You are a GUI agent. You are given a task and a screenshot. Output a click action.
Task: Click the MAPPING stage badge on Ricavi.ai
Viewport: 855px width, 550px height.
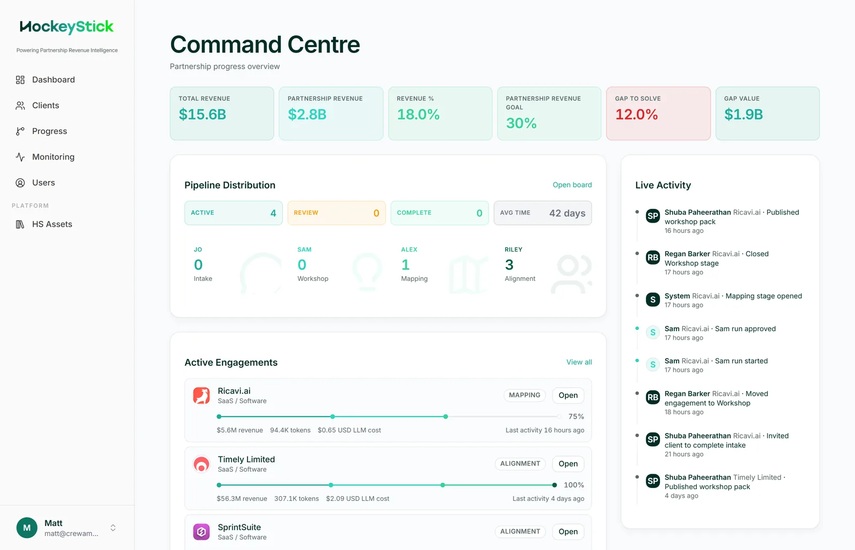525,395
